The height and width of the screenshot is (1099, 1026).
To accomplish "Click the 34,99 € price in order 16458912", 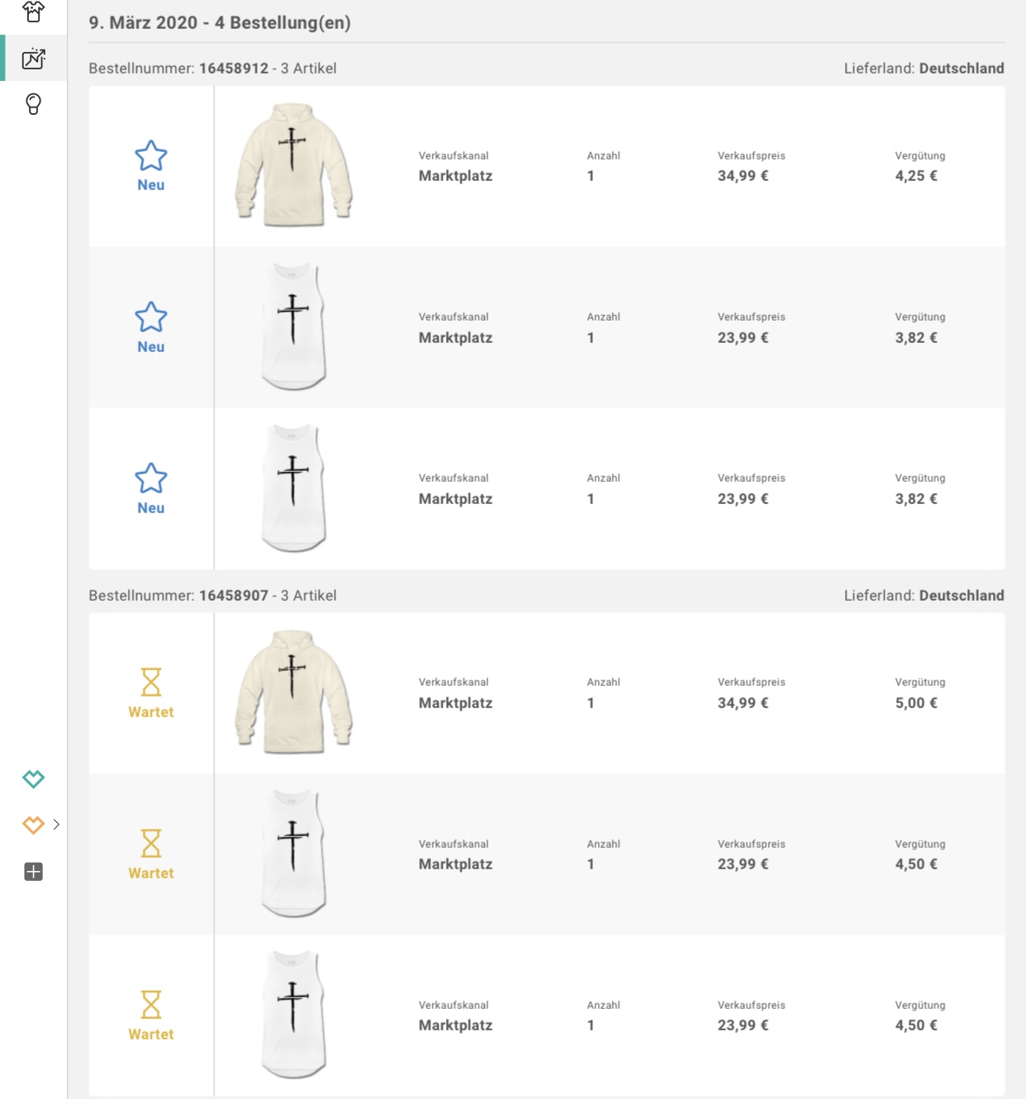I will point(743,176).
